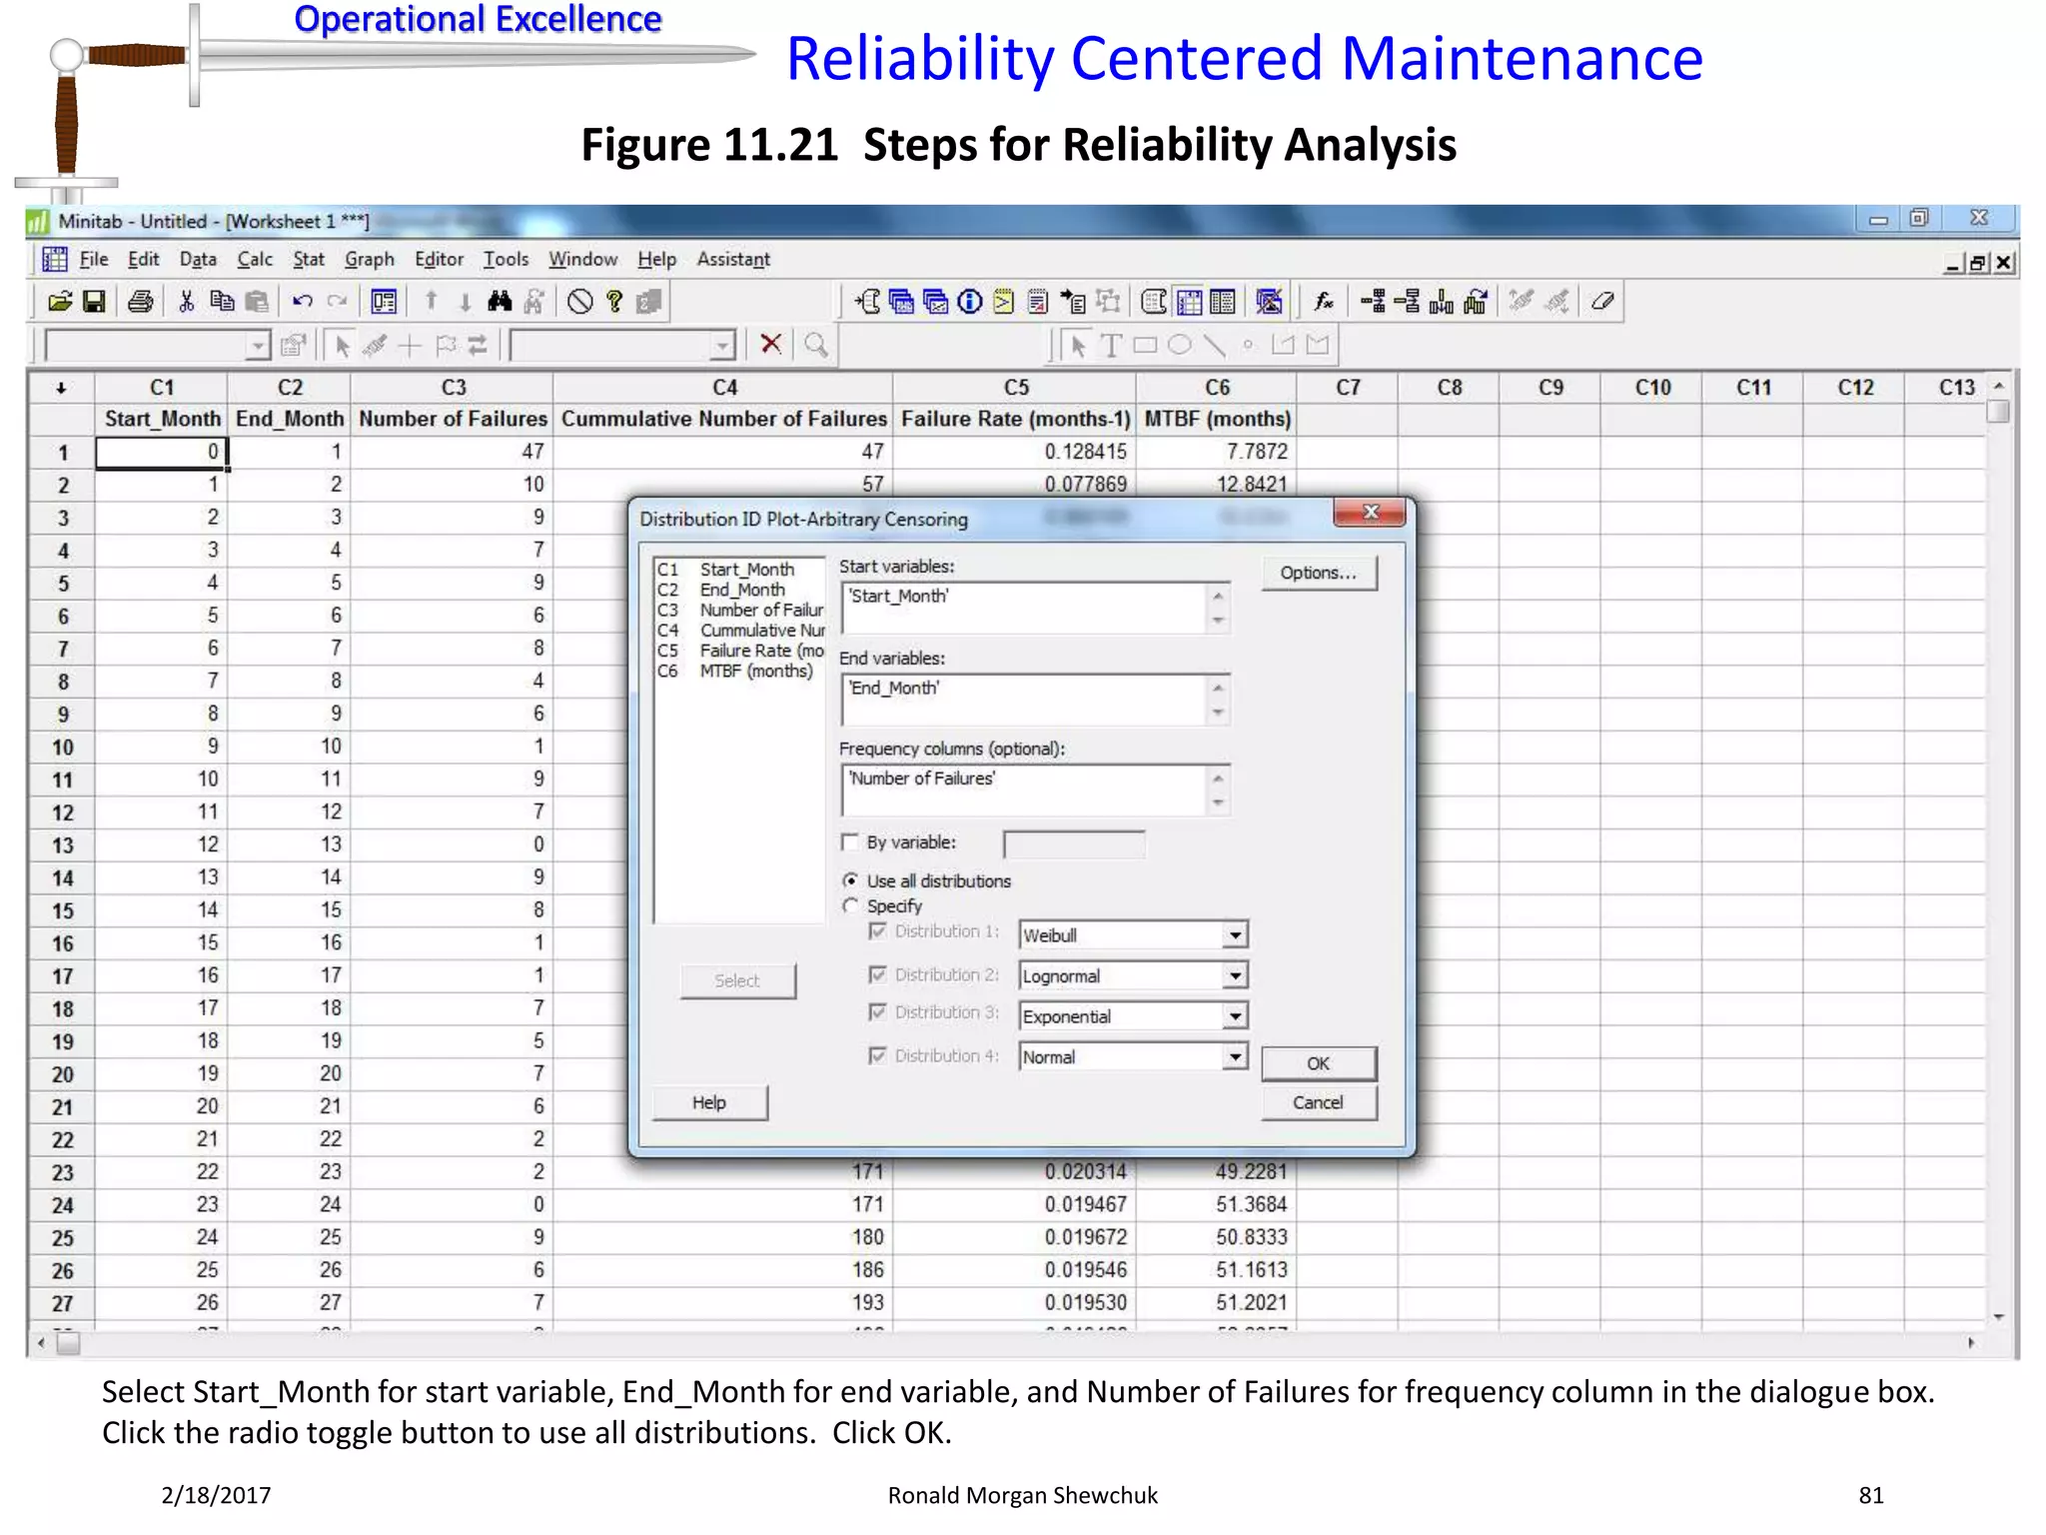Open the Normal distribution dropdown
2046x1535 pixels.
click(x=1236, y=1056)
